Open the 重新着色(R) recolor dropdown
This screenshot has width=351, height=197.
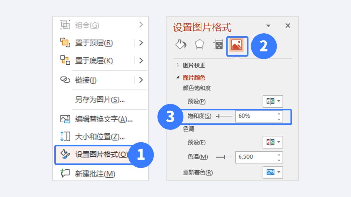[x=273, y=172]
